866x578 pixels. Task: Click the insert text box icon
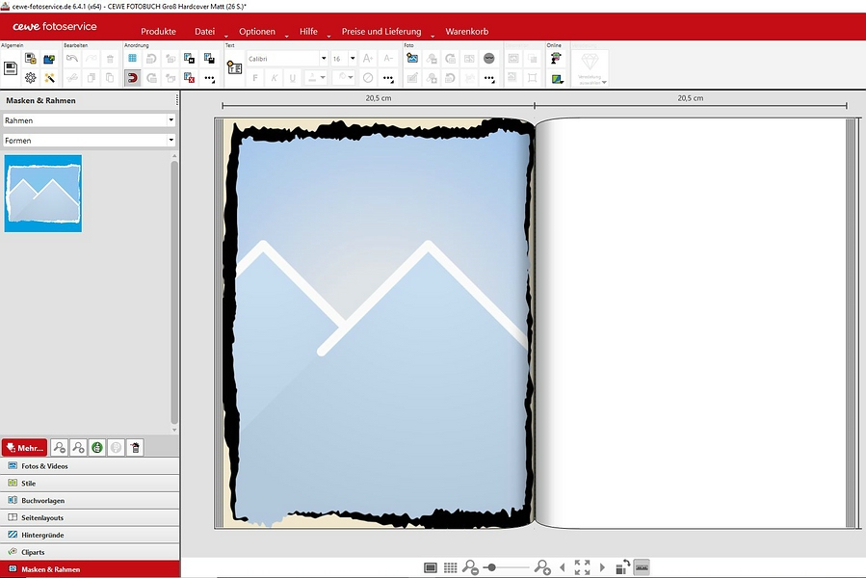(234, 68)
